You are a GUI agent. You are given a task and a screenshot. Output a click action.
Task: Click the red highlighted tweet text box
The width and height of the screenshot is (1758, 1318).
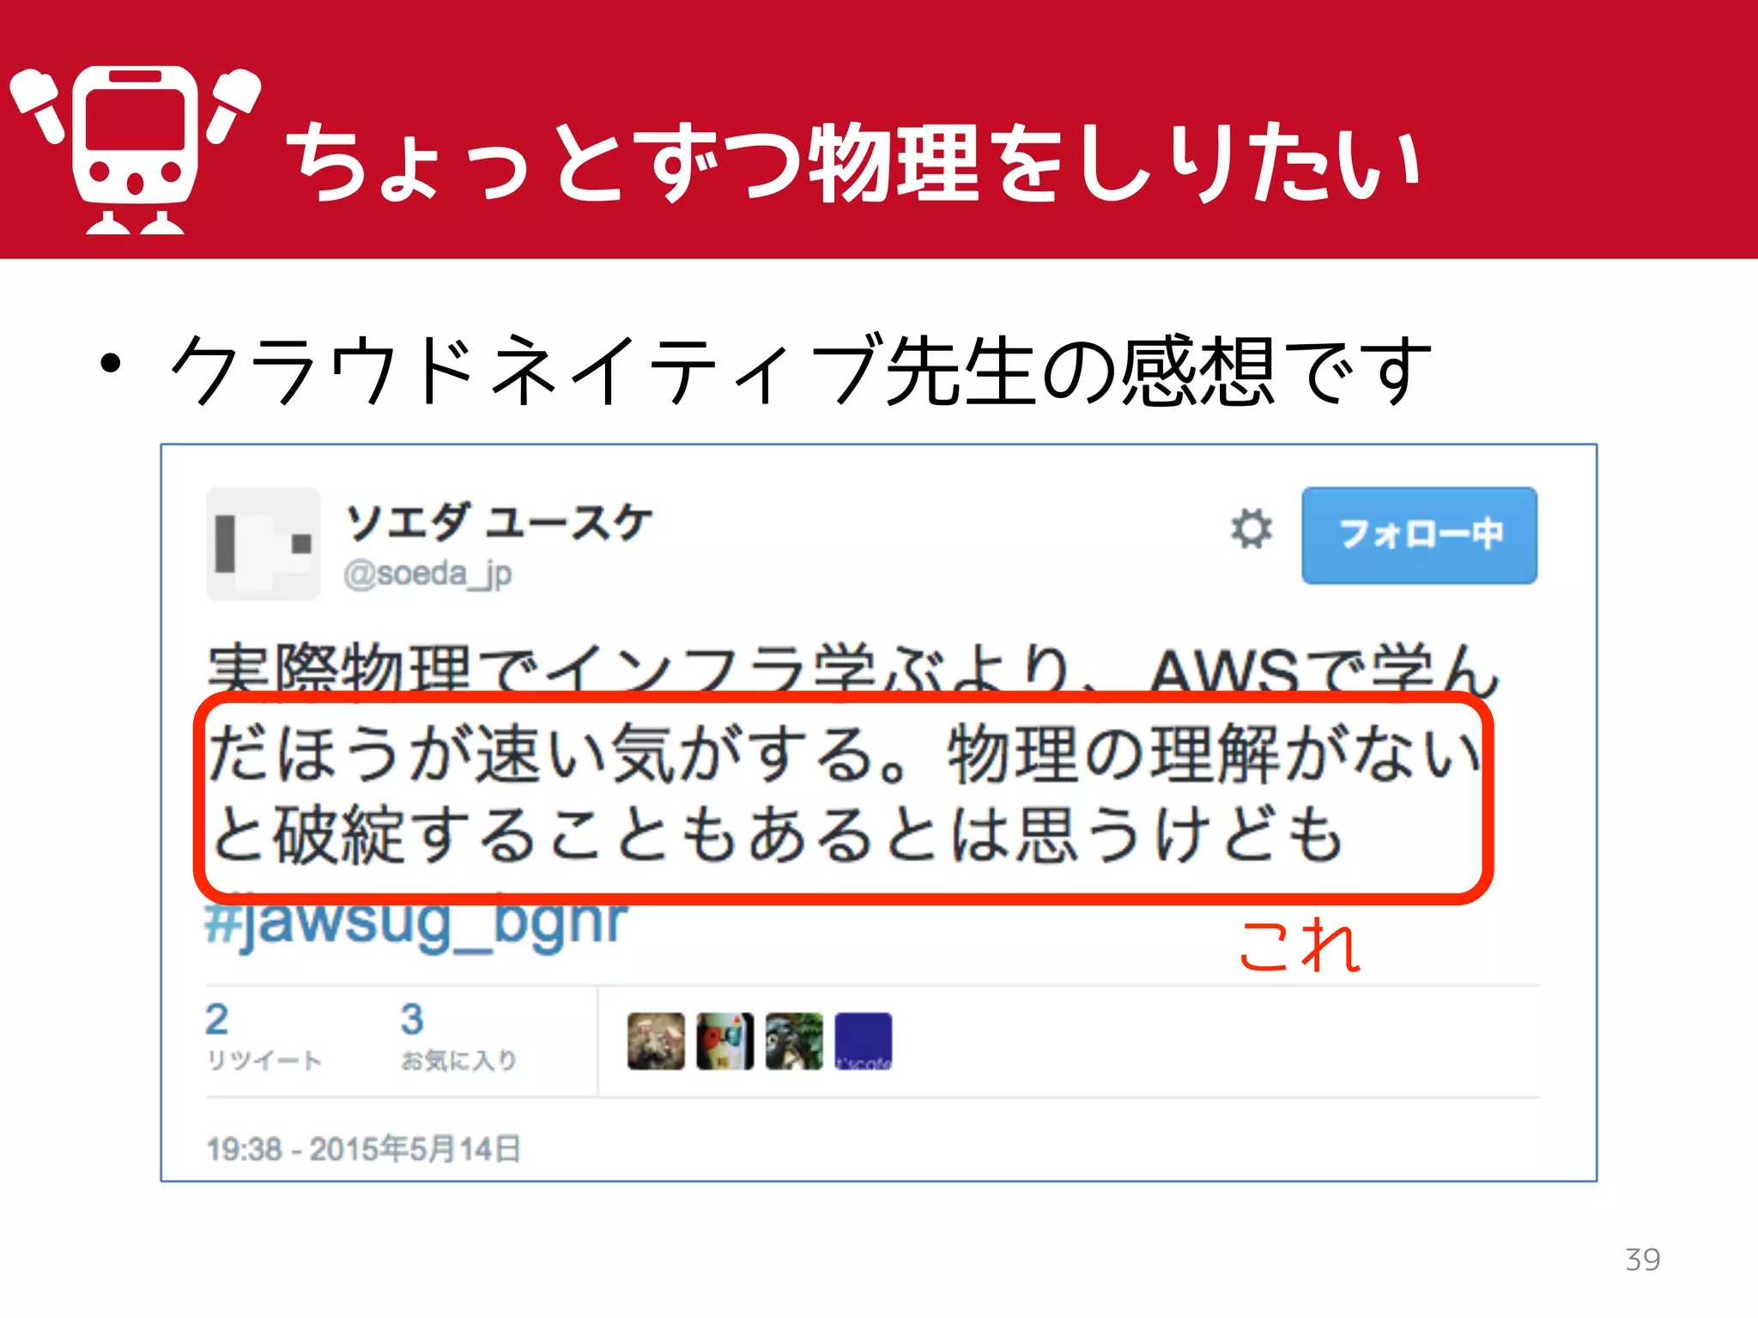844,798
